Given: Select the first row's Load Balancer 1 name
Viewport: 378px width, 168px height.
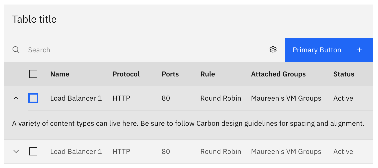Looking at the screenshot, I should pos(76,98).
